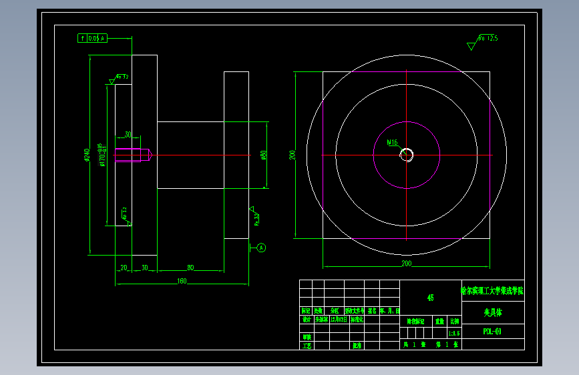Select the scale value 1:1.5

coord(454,333)
